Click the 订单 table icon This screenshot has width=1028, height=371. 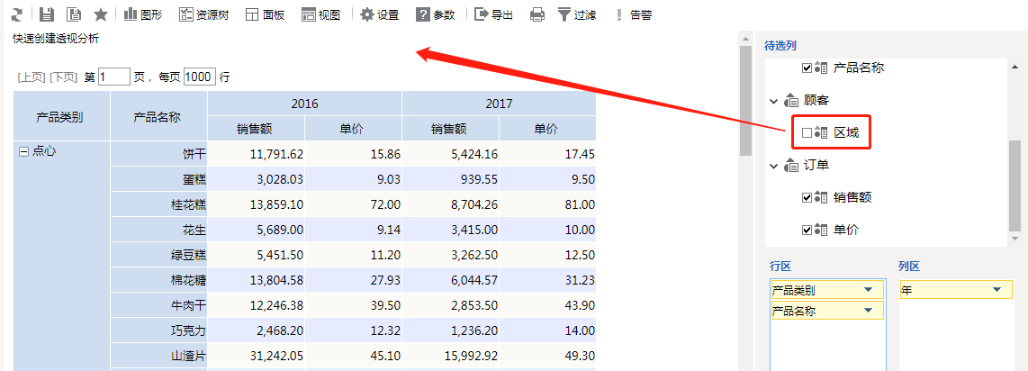click(x=790, y=166)
